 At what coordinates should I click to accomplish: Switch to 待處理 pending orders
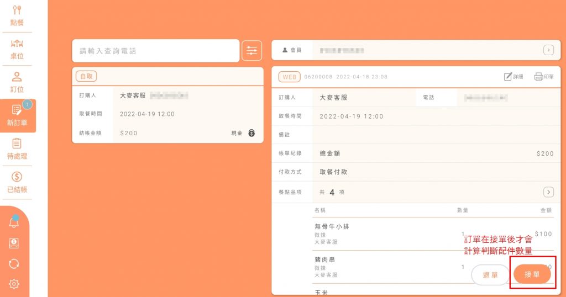pyautogui.click(x=17, y=148)
